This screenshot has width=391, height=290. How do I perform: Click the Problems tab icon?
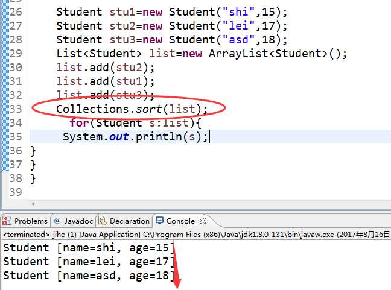[7, 221]
